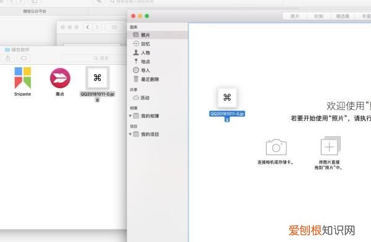Select the QQ20181011-0.jpg thumbnail inside the Photos window
The height and width of the screenshot is (242, 371).
[x=227, y=98]
